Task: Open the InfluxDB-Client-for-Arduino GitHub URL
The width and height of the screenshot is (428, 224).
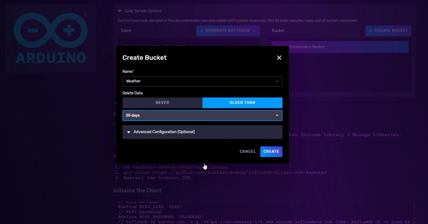Action: tap(239, 172)
